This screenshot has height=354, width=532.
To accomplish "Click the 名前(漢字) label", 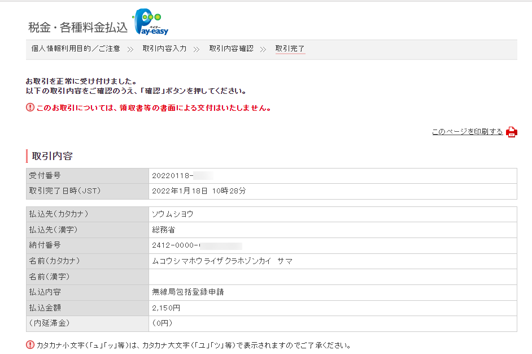I will [x=49, y=277].
